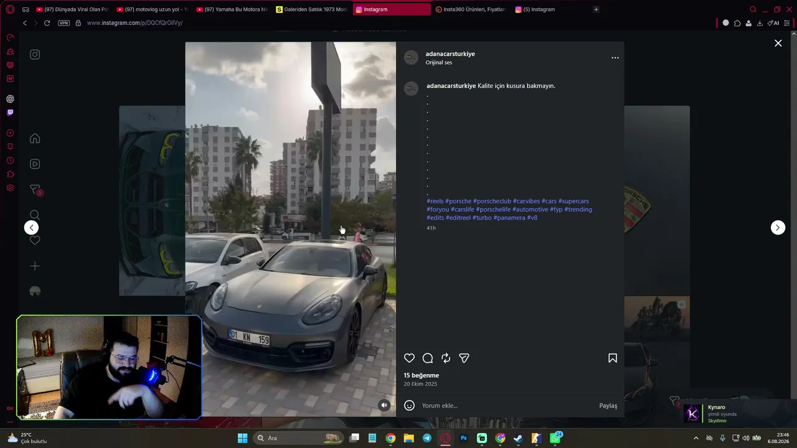The width and height of the screenshot is (797, 448).
Task: Mute or unmute the reel audio
Action: point(384,405)
